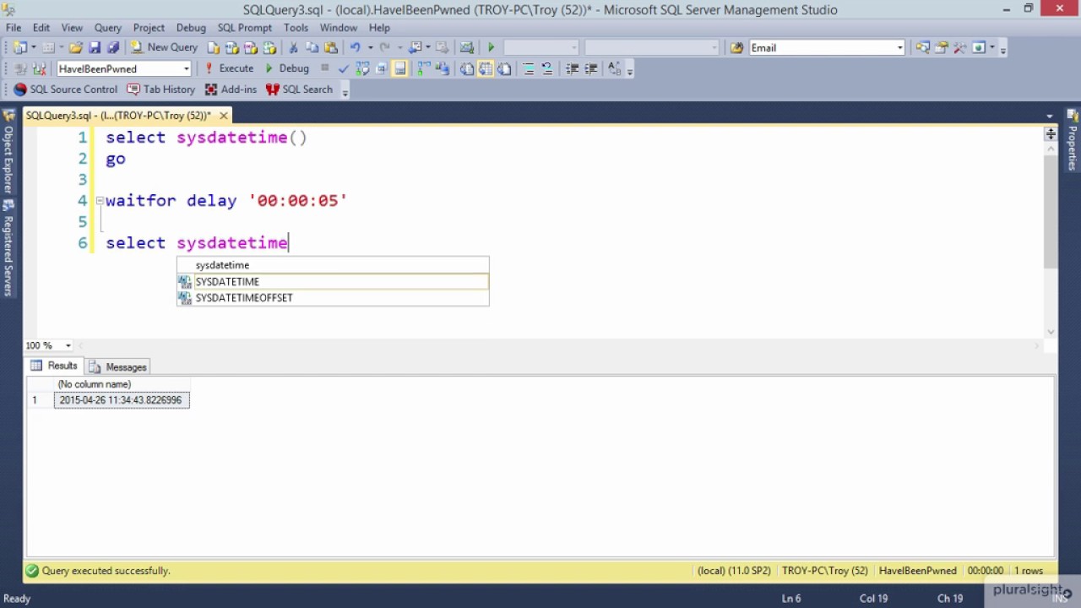Viewport: 1081px width, 608px height.
Task: Close the SQLQuery3.sql tab
Action: click(224, 116)
